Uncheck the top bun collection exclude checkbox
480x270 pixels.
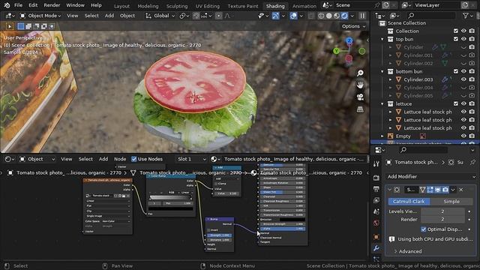456,39
